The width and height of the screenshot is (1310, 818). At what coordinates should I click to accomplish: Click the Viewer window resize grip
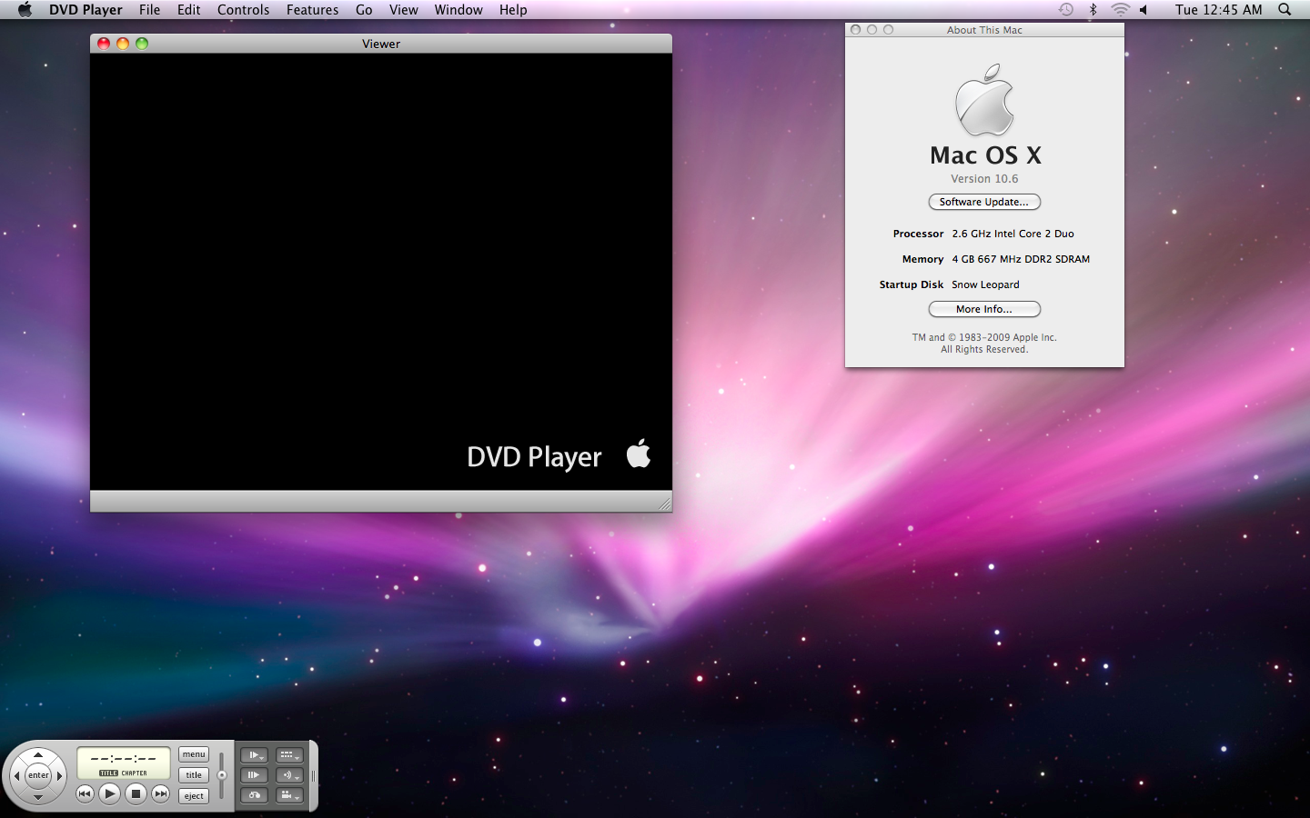[x=664, y=504]
